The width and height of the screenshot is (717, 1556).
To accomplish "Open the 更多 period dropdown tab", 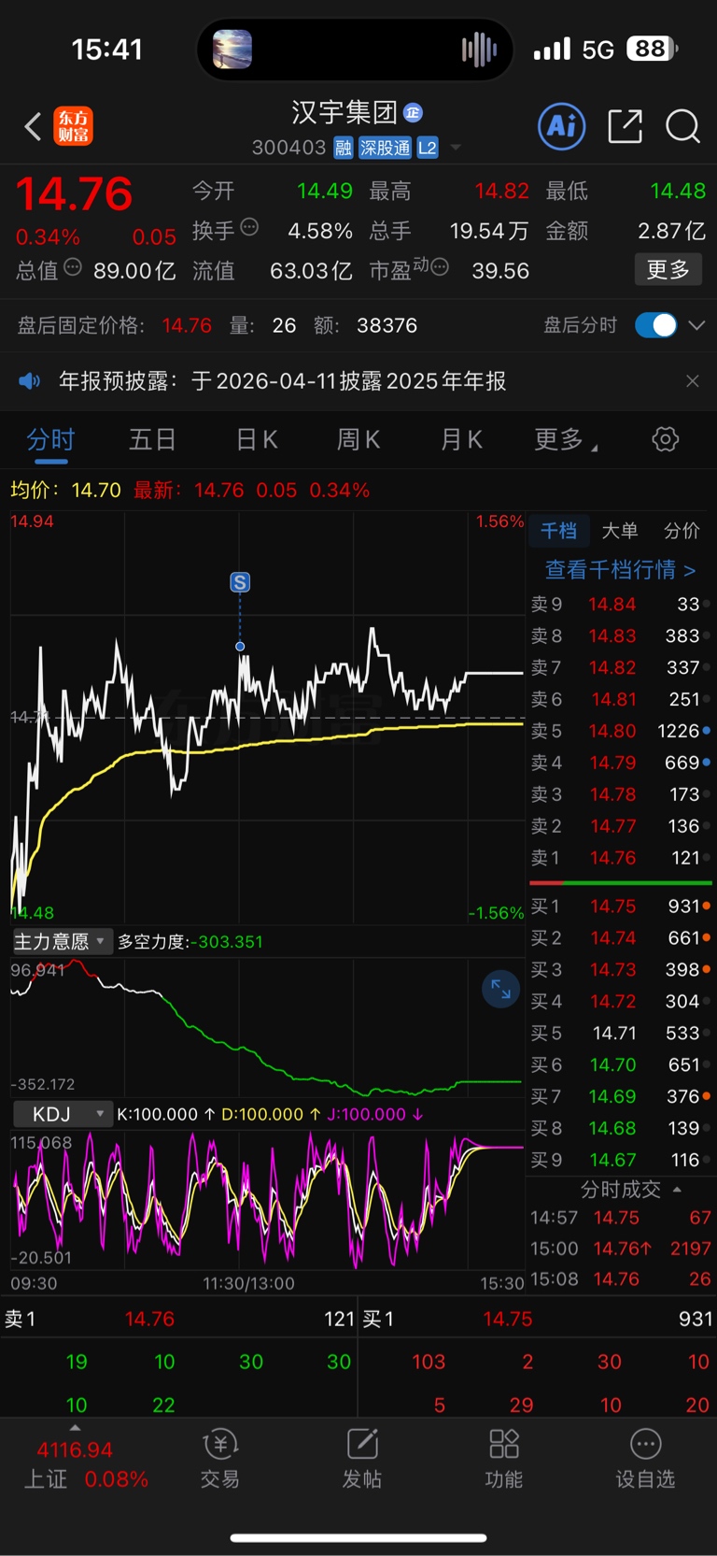I will coord(566,439).
